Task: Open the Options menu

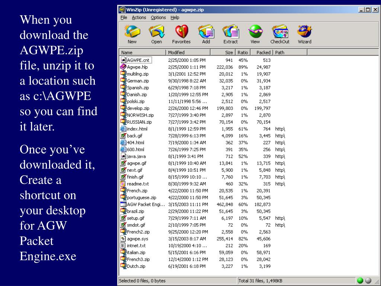Action: 158,18
